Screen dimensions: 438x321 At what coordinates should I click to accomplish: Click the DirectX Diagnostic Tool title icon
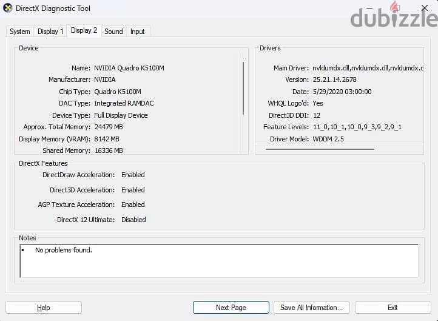(7, 8)
